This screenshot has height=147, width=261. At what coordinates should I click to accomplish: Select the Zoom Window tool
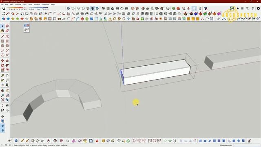pos(7,95)
